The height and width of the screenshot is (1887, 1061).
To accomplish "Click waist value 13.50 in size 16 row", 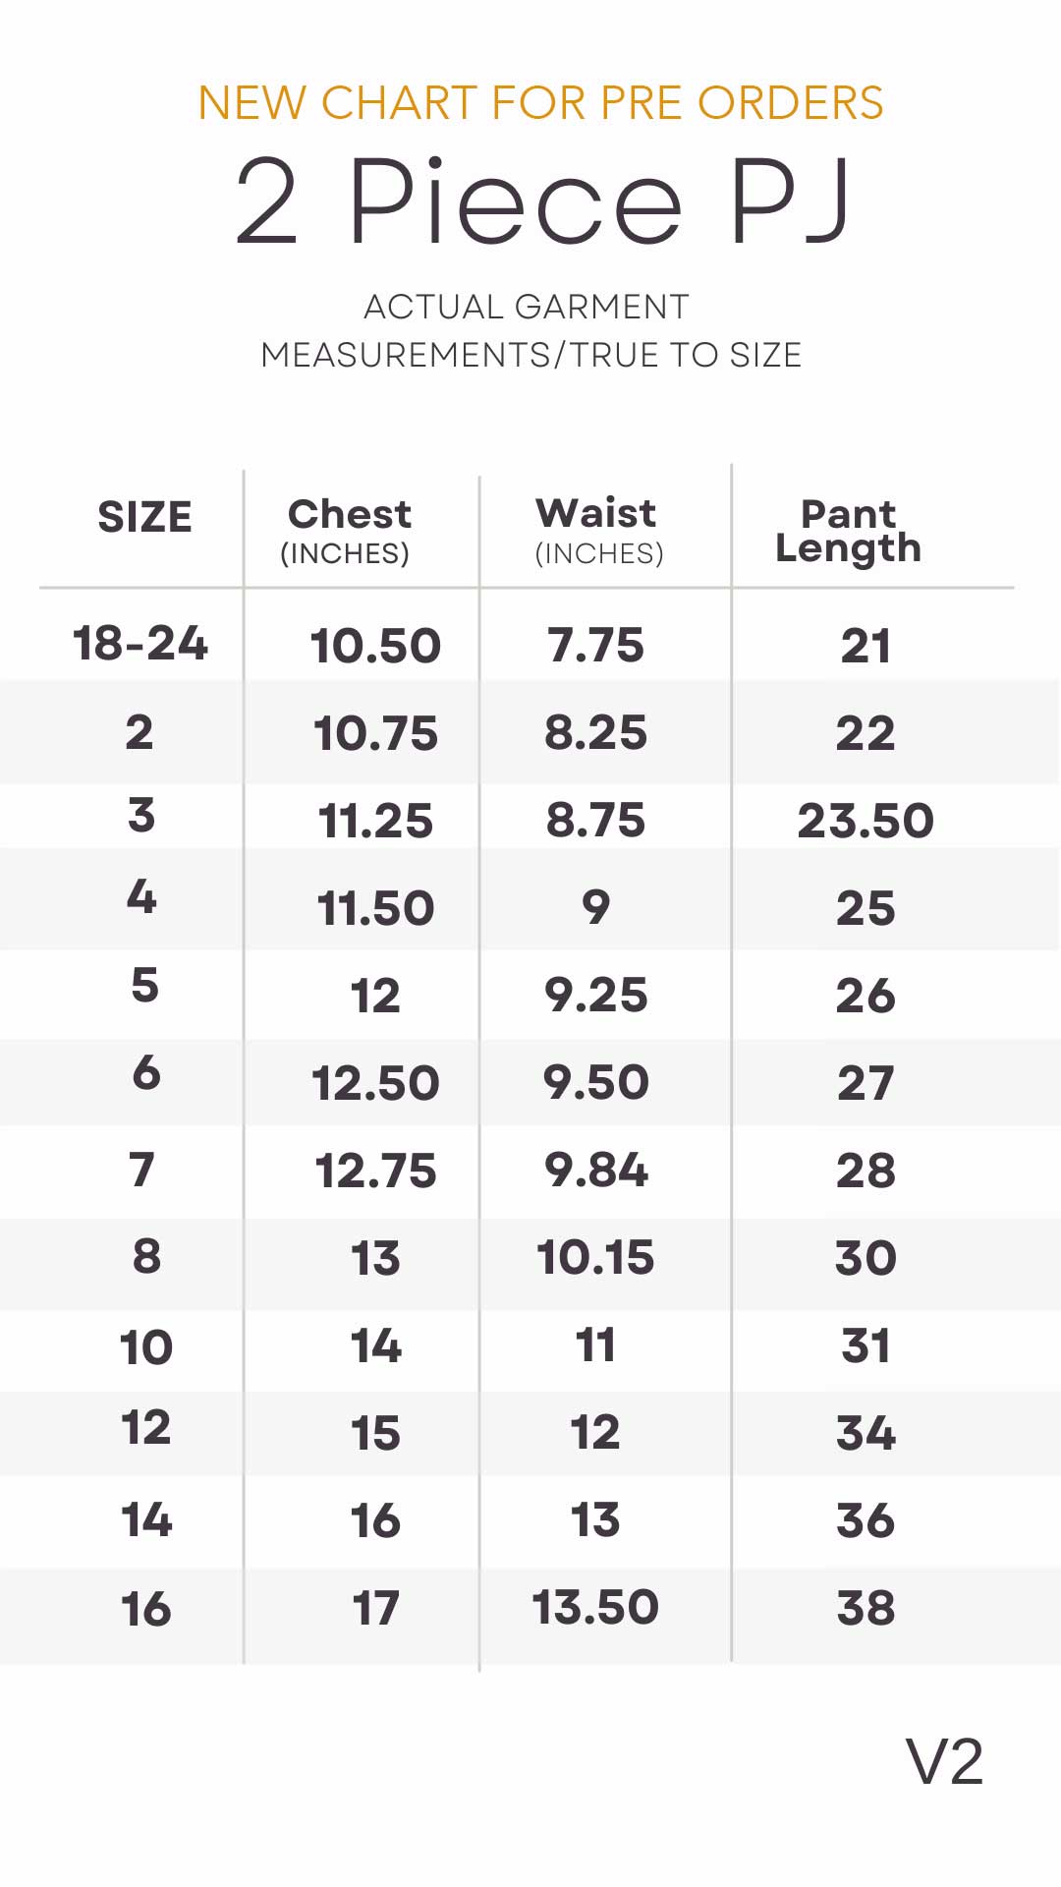I will point(595,1608).
